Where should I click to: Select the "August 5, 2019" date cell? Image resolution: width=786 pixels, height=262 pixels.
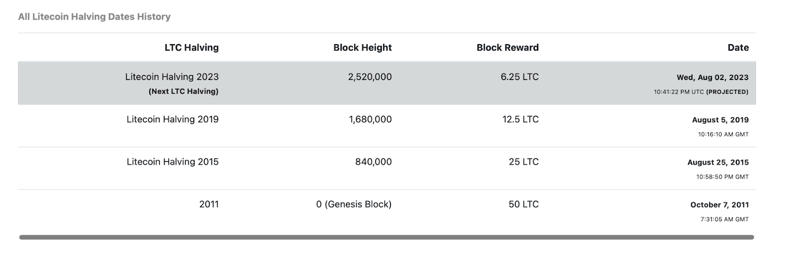720,120
